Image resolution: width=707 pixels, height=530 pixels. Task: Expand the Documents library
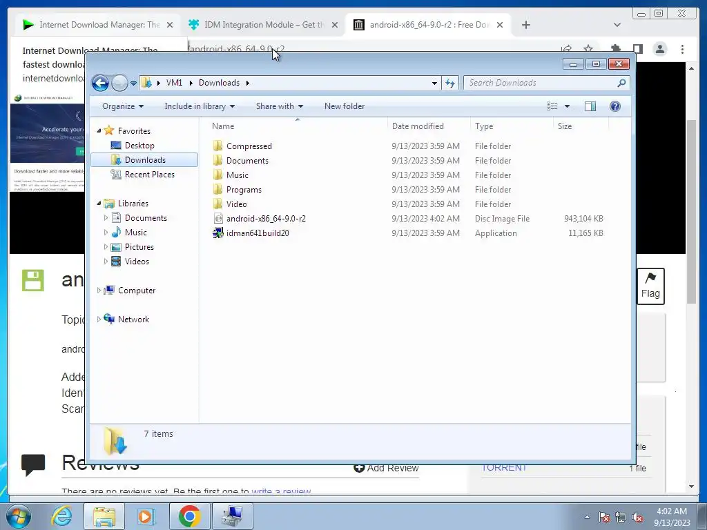(106, 218)
